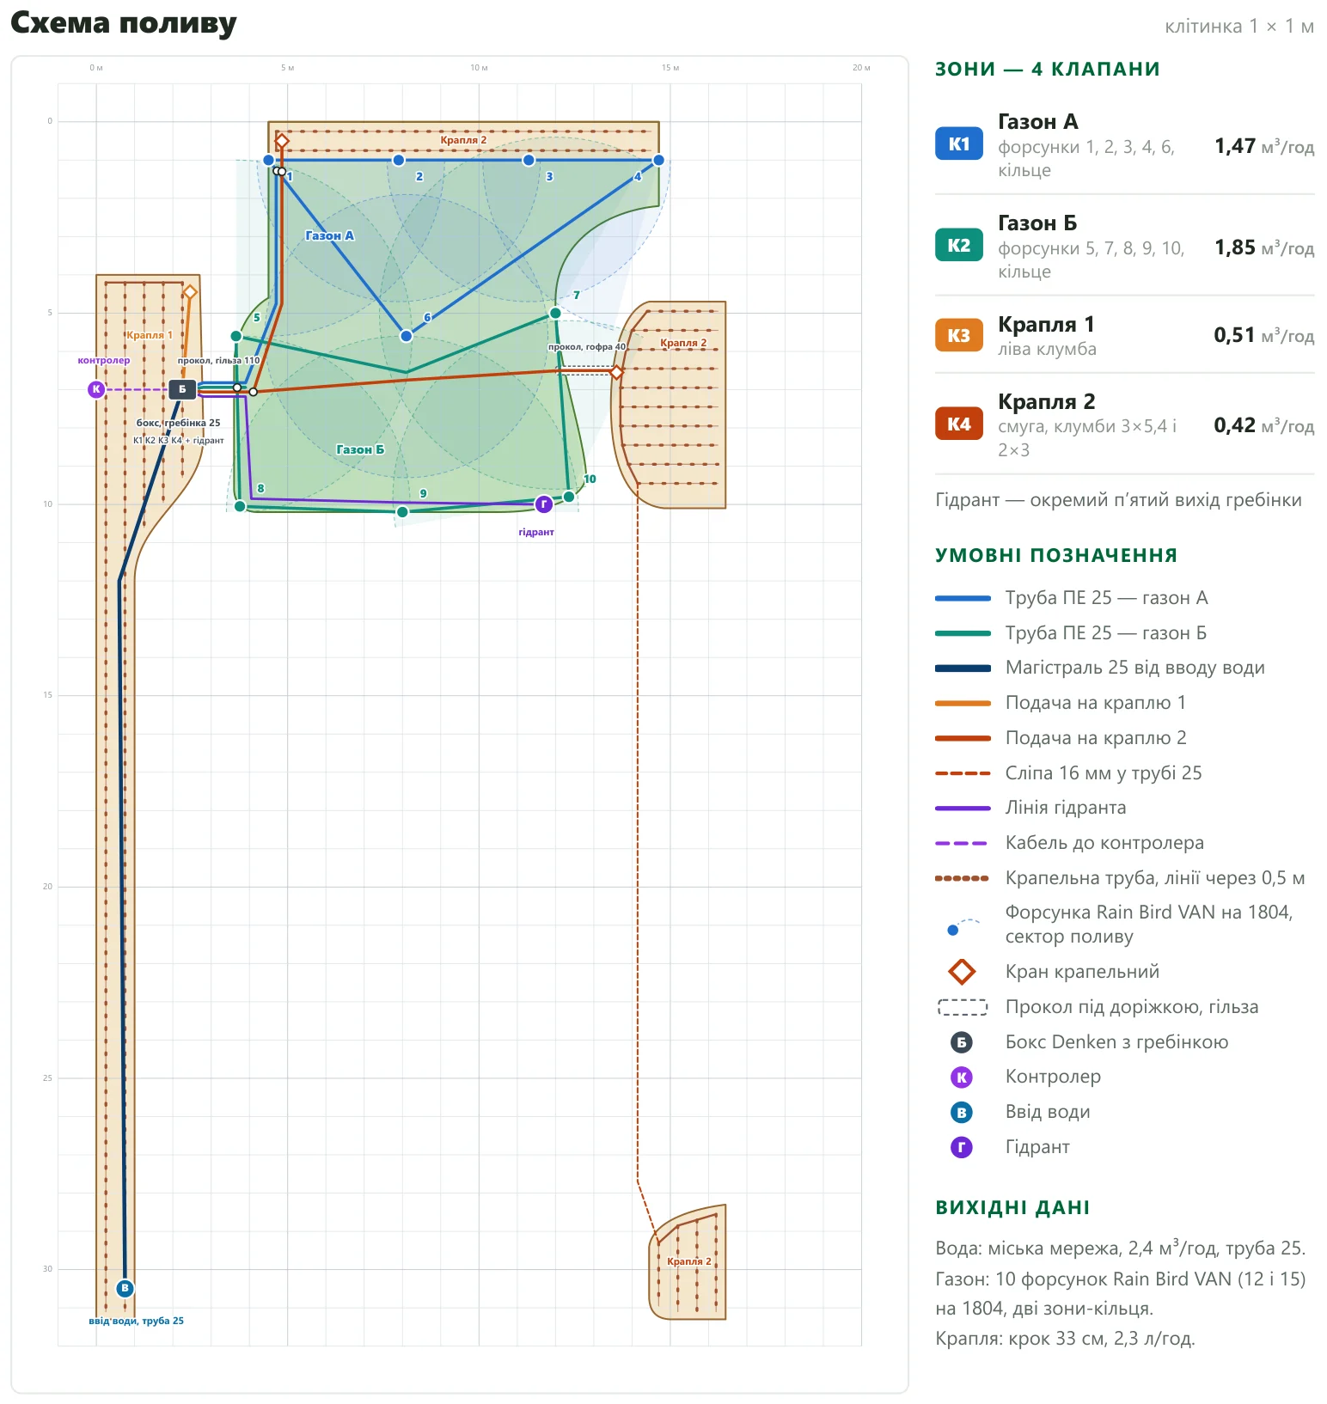Click the blue К1 valve badge
Image resolution: width=1327 pixels, height=1404 pixels.
coord(958,143)
